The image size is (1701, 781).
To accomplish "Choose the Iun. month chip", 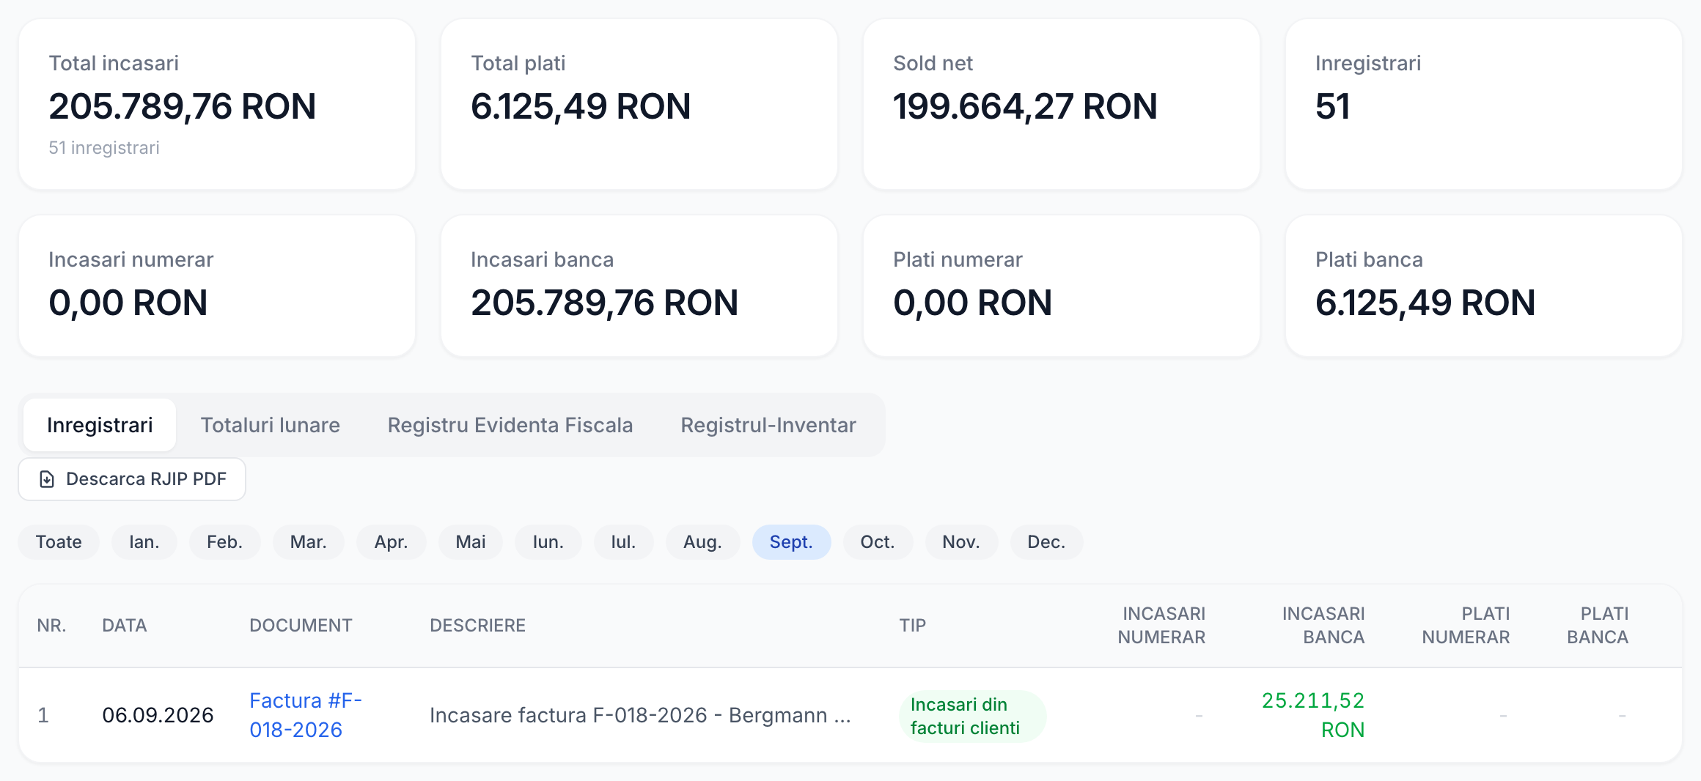I will [548, 542].
